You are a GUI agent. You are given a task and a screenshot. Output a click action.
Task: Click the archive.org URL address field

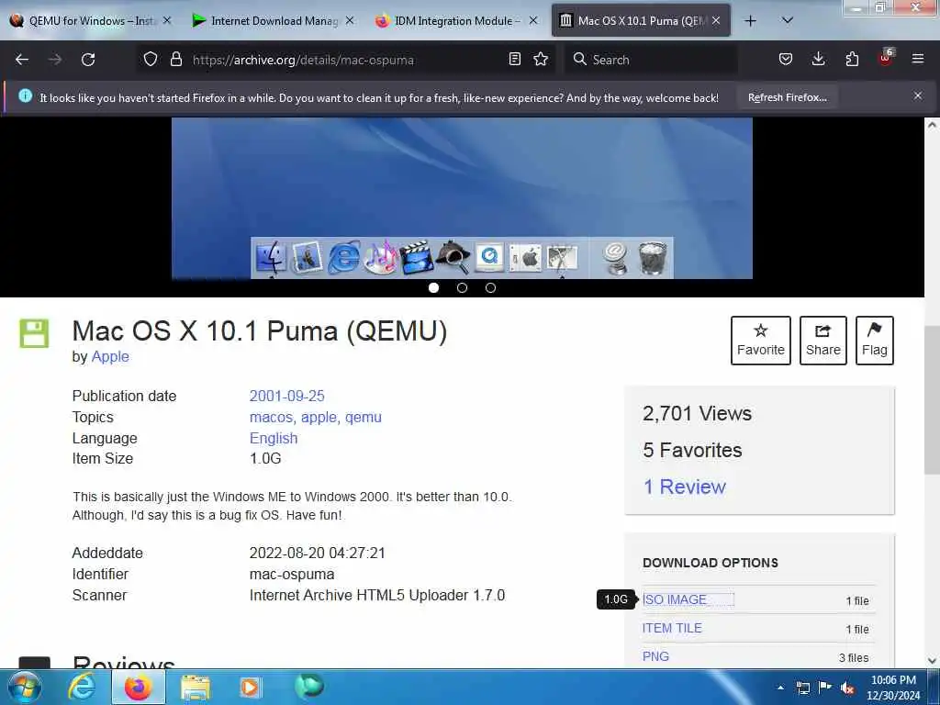pos(345,60)
